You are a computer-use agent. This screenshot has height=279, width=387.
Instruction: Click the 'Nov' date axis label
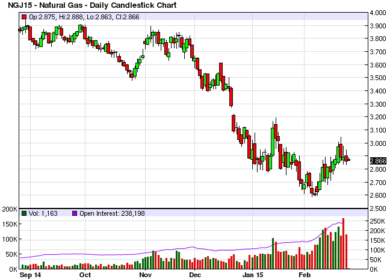(145, 275)
